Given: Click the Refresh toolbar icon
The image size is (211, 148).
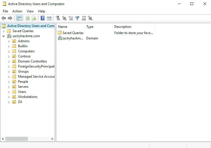Looking at the screenshot, I should coord(28,18).
